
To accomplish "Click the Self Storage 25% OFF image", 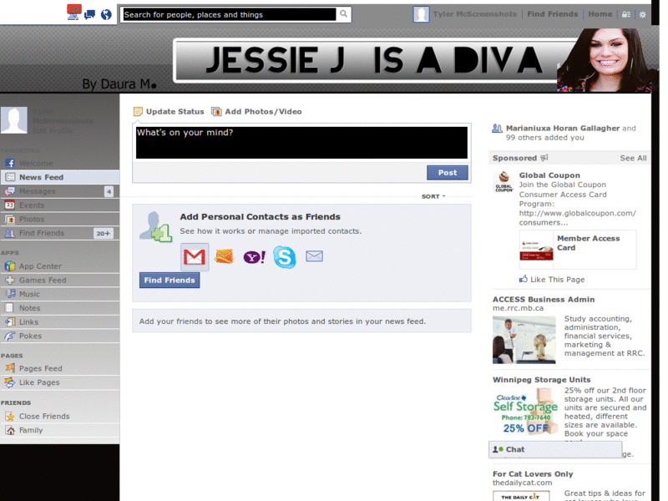I will click(x=525, y=413).
